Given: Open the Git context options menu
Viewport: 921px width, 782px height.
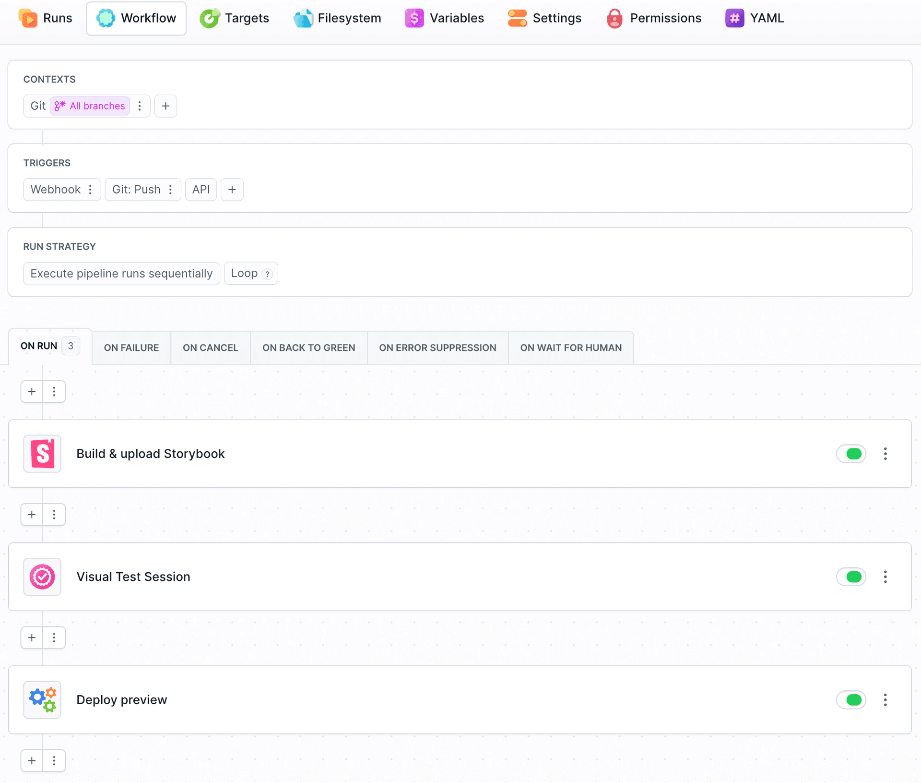Looking at the screenshot, I should coord(140,106).
